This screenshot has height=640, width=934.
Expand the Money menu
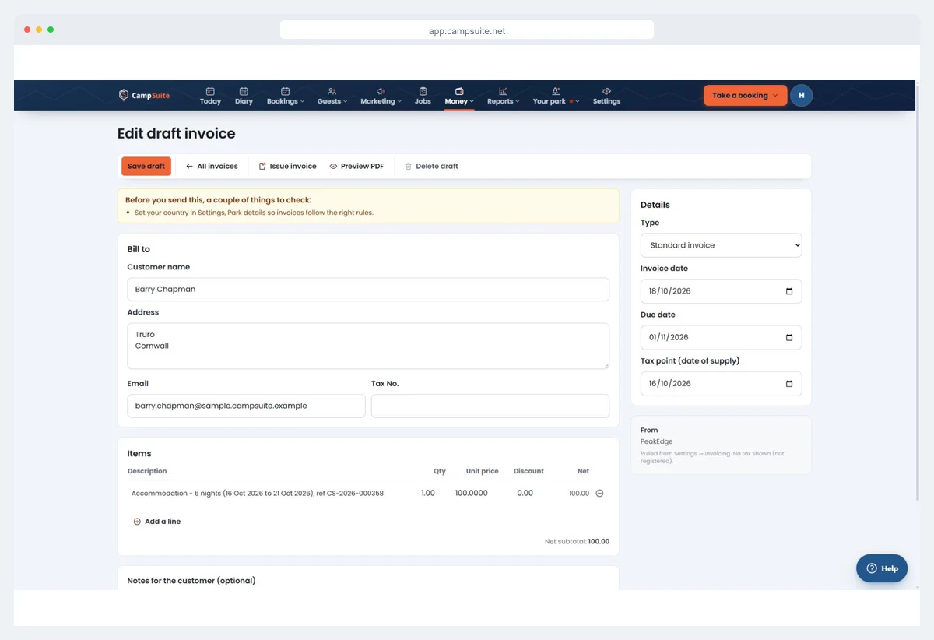[459, 96]
